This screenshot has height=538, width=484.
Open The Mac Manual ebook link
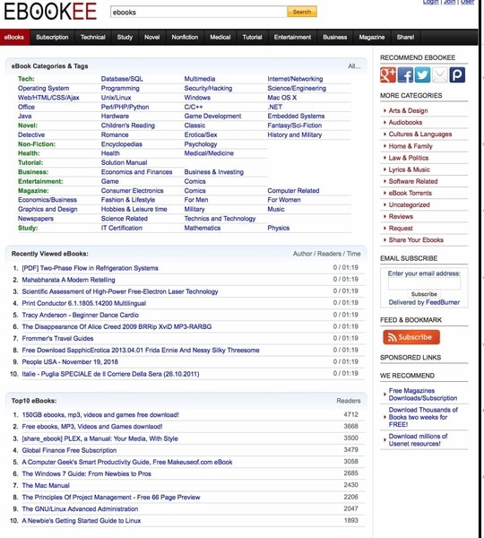[x=46, y=485]
